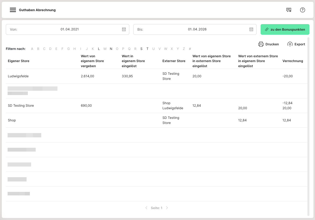Filter stores by letter T

click(148, 49)
